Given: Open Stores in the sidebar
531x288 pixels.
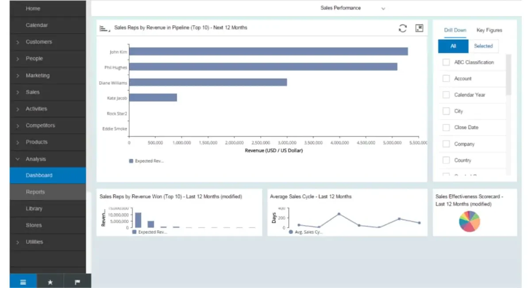Looking at the screenshot, I should click(x=48, y=226).
